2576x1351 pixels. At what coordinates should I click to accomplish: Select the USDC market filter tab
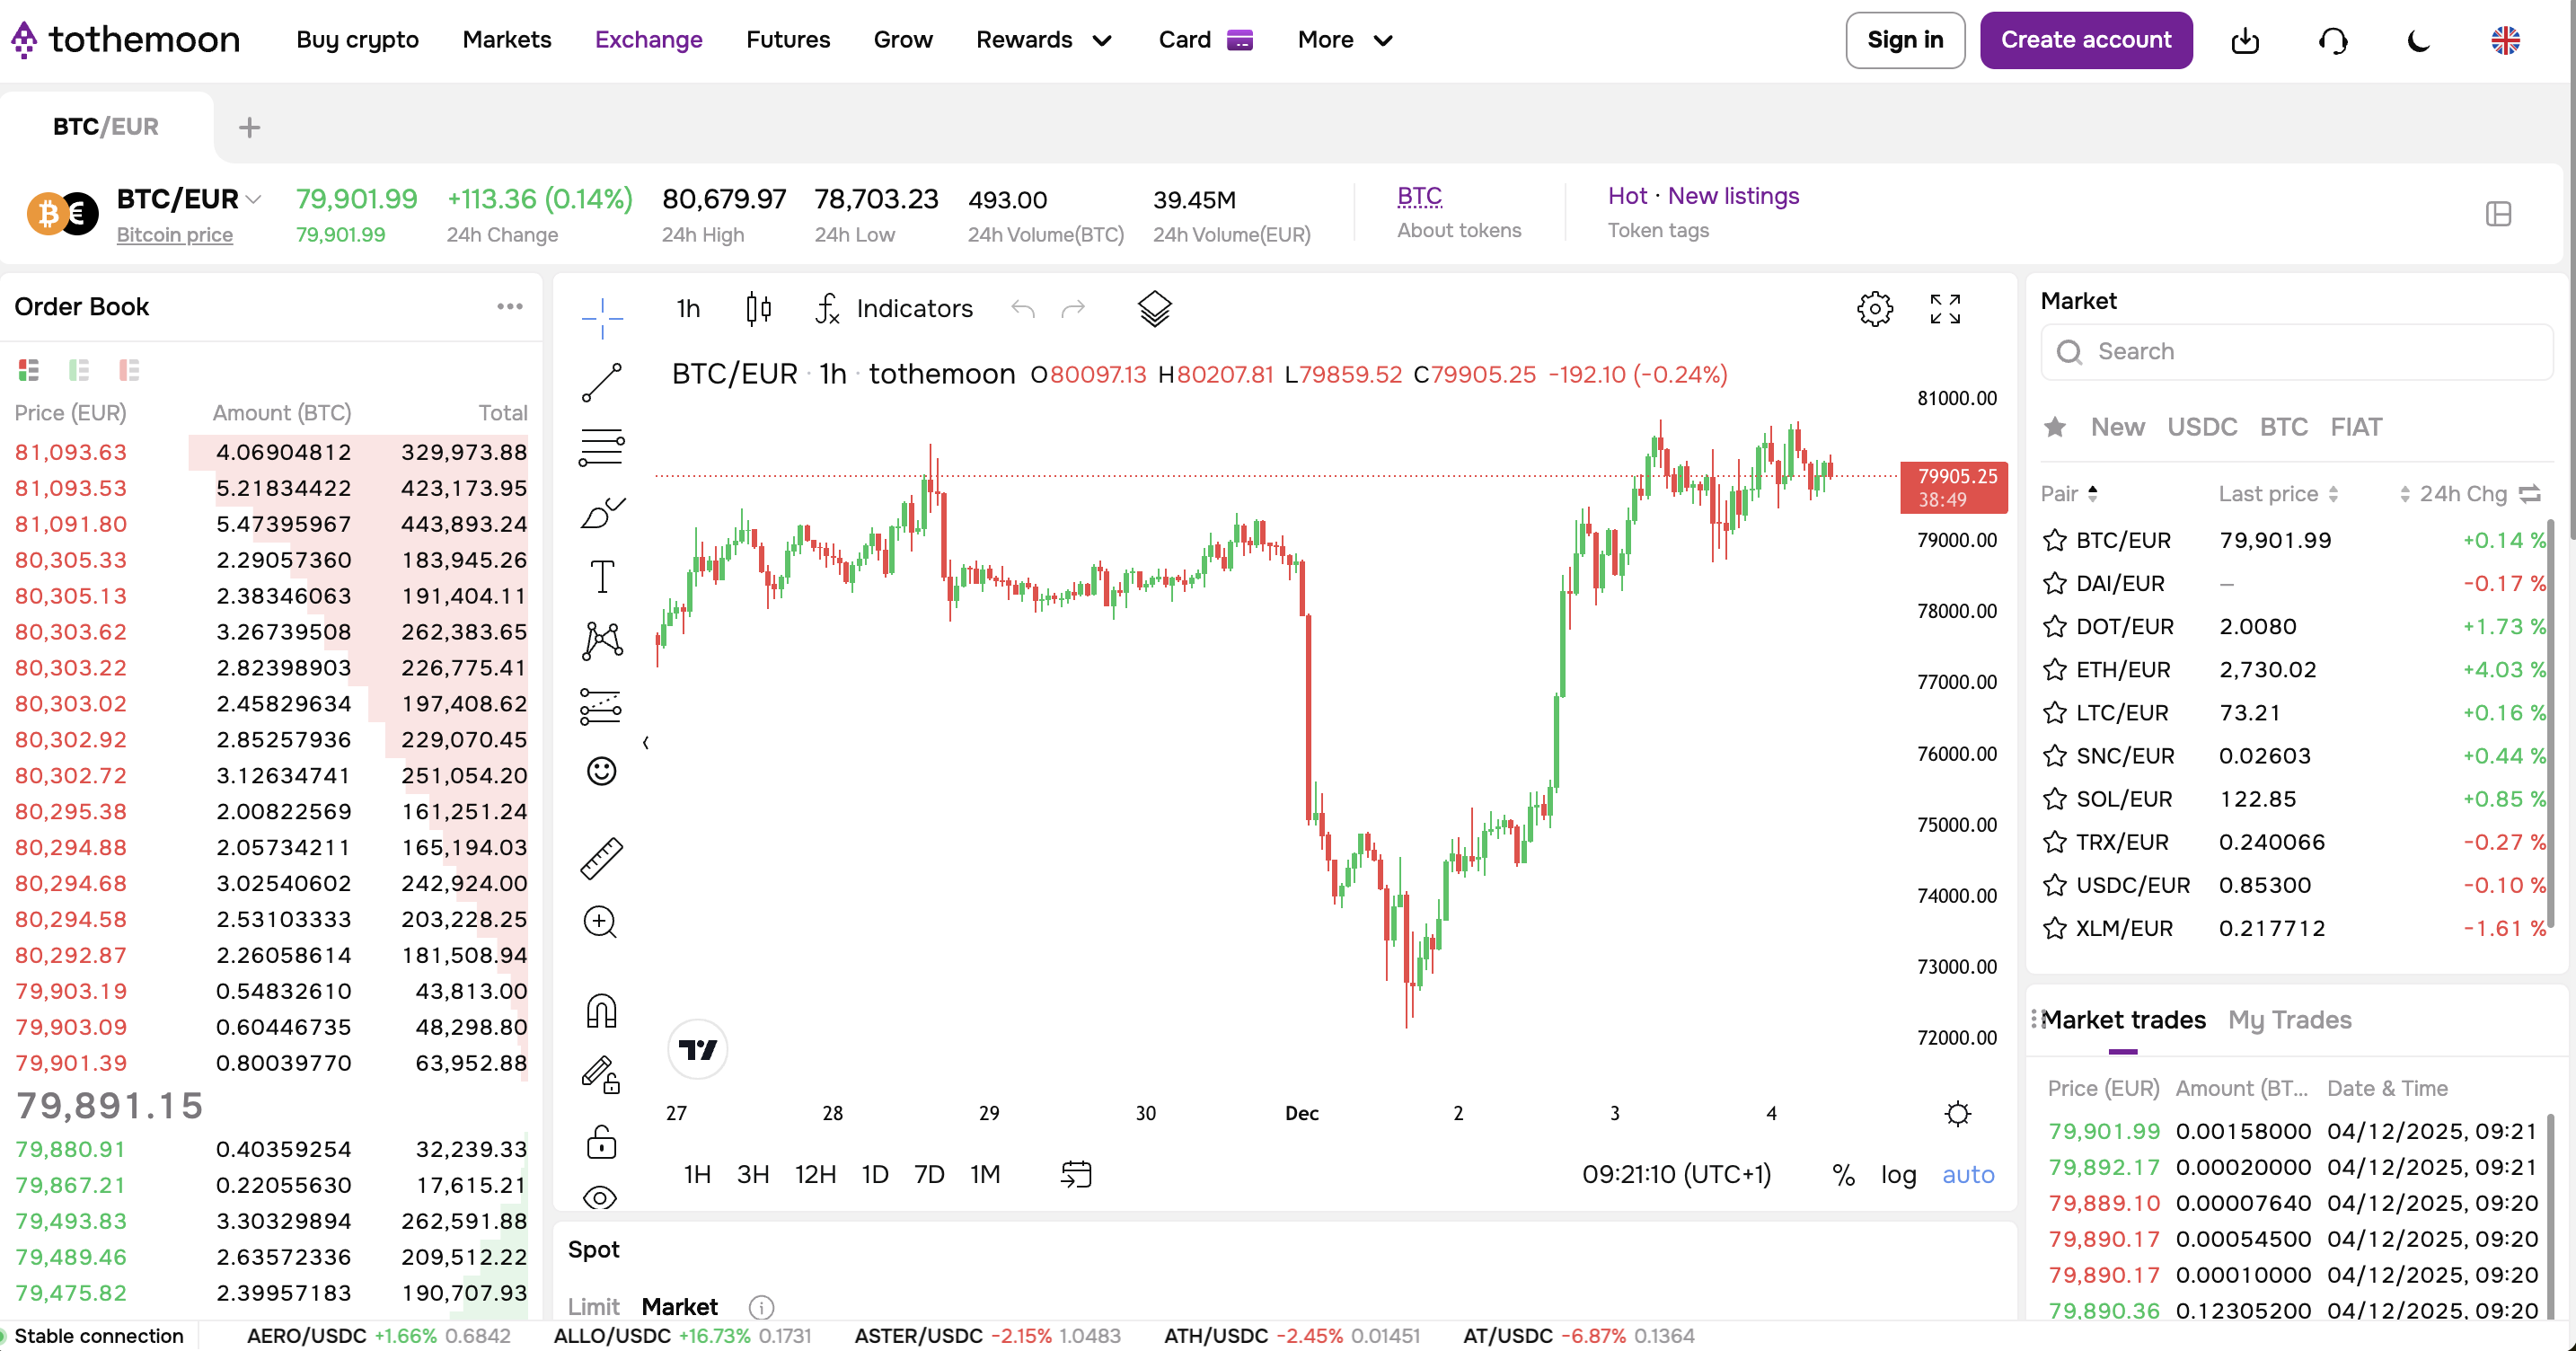[2202, 428]
